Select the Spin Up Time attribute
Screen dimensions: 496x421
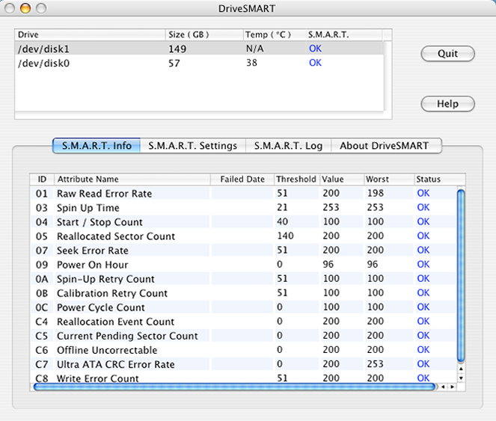coord(243,207)
